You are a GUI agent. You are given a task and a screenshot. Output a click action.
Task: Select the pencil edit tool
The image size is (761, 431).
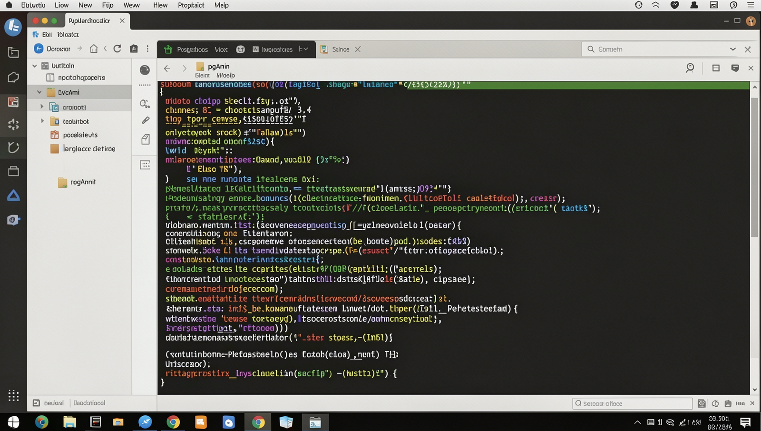pos(146,120)
